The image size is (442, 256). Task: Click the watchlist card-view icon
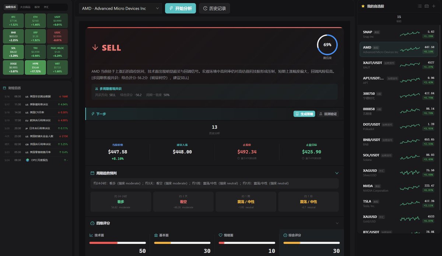pyautogui.click(x=427, y=6)
